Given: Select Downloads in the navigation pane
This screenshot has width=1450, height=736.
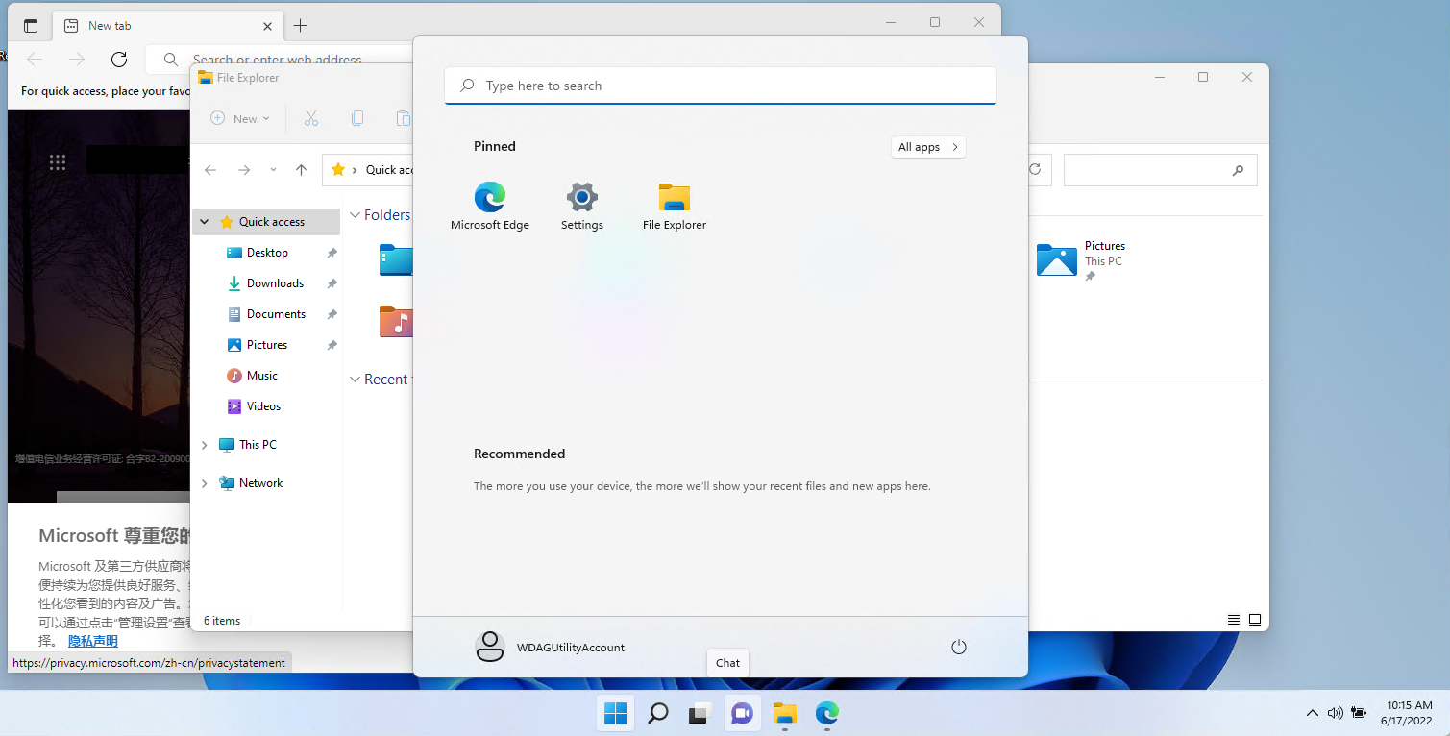Looking at the screenshot, I should click(275, 283).
